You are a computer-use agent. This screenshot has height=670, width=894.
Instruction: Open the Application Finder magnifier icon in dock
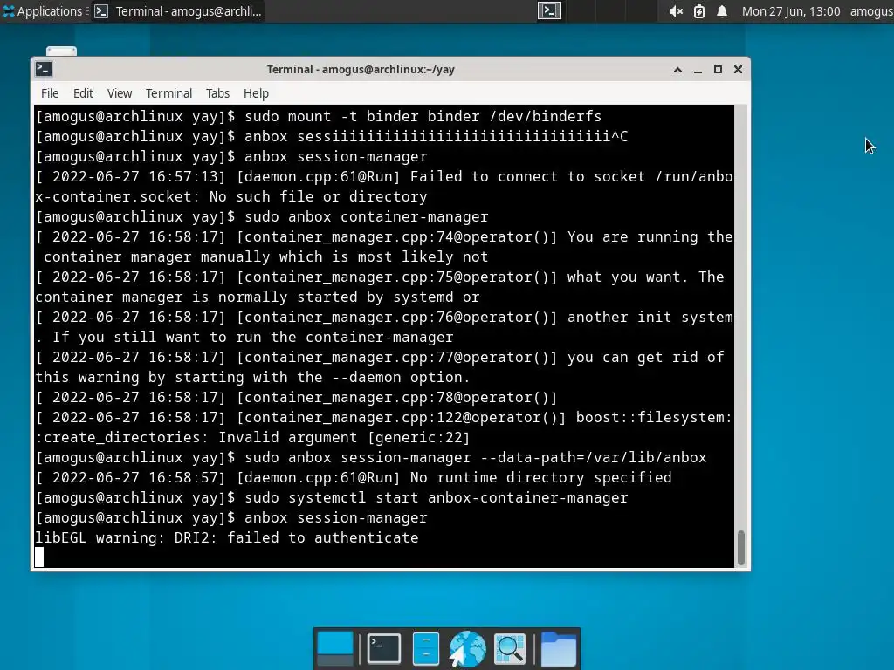509,648
